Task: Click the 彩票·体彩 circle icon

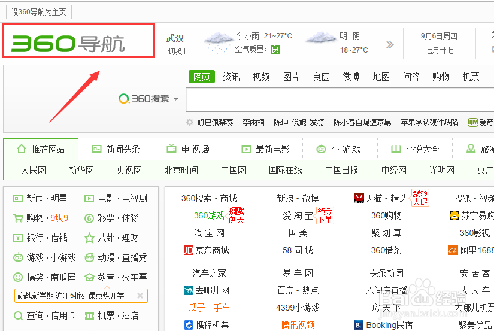Action: click(89, 218)
